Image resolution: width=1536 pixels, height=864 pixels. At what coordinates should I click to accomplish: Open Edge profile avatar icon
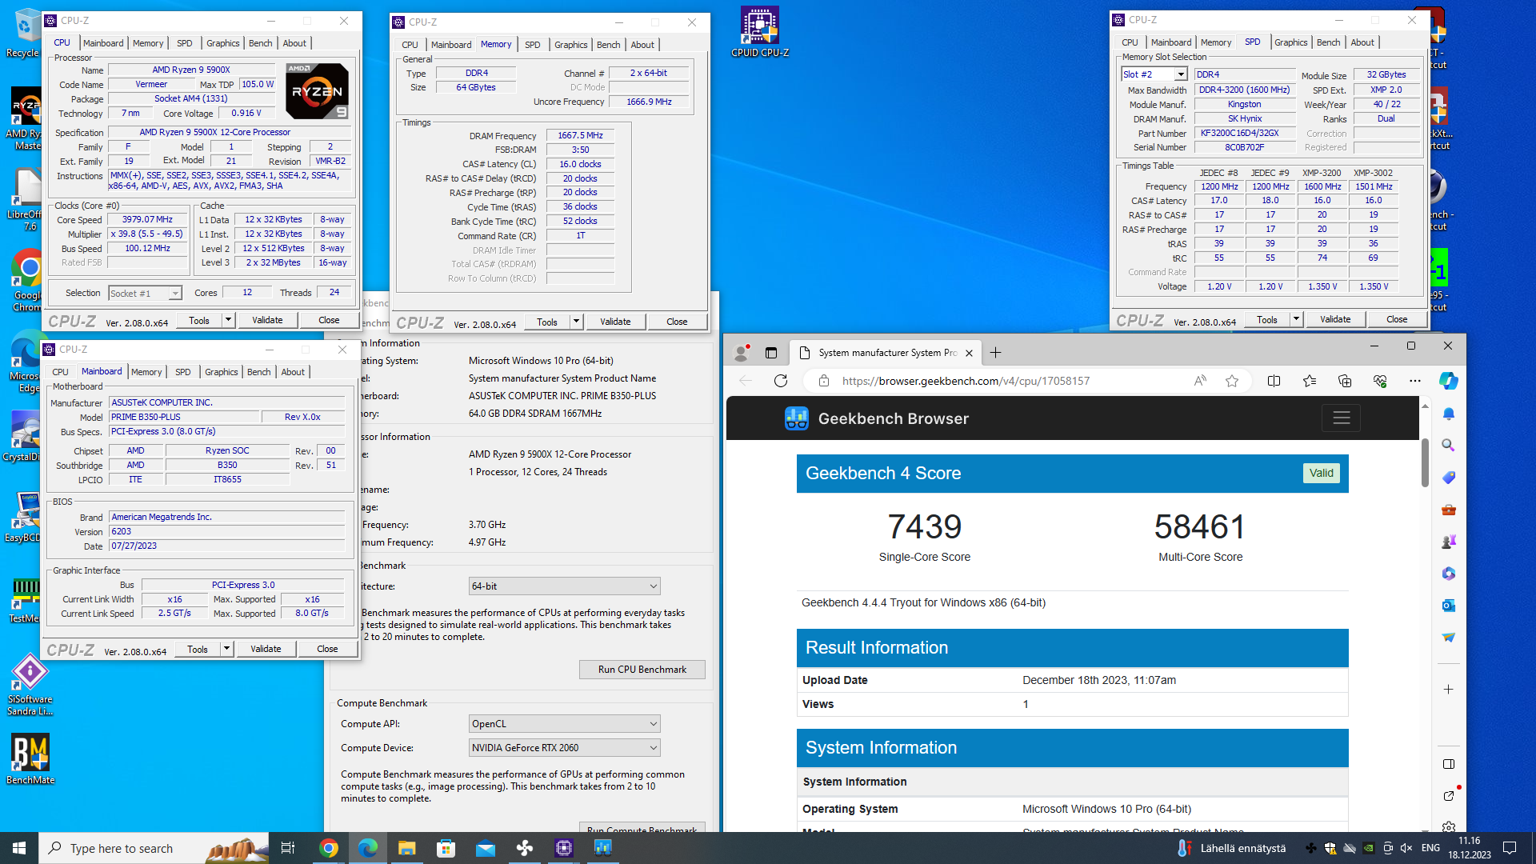(x=742, y=352)
